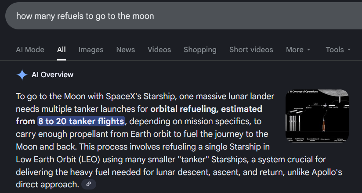Select the All results tab
This screenshot has height=193, width=362.
[62, 50]
